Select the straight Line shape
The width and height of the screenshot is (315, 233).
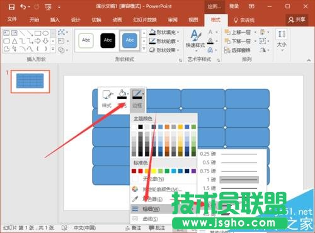(22, 33)
